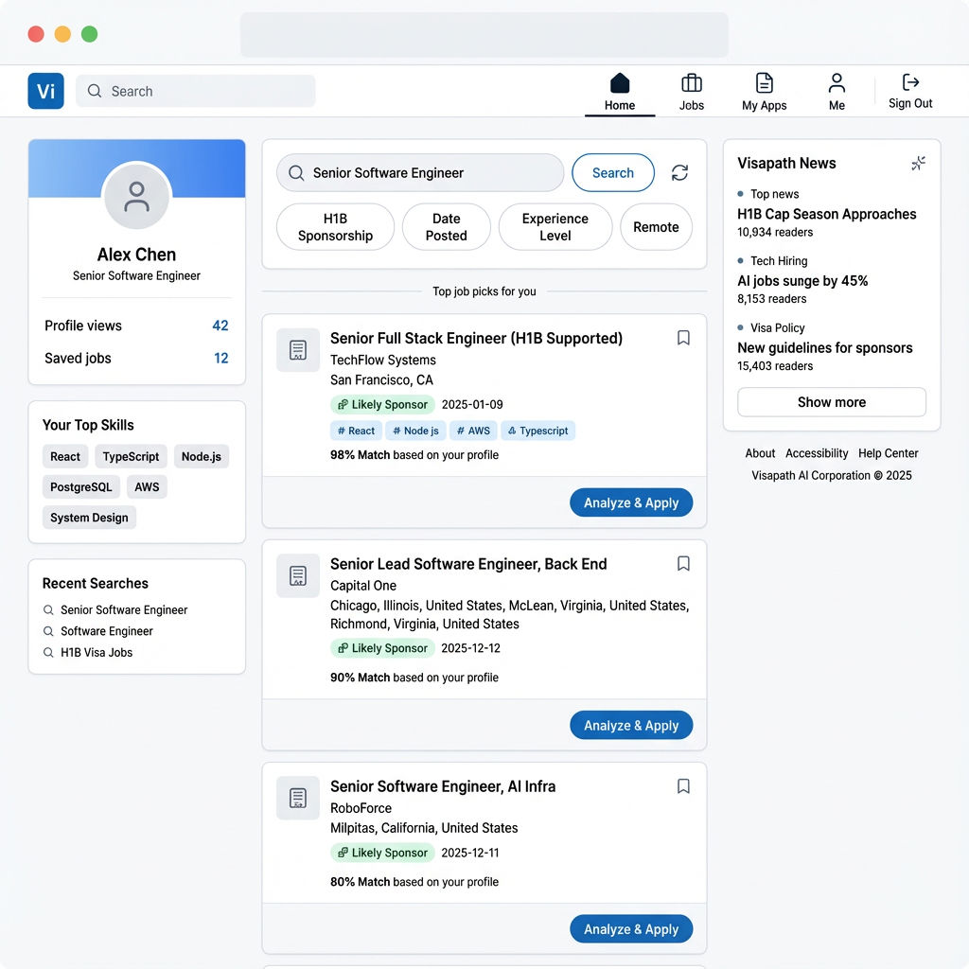
Task: Open Senior Full Stack Engineer (H1B Supported) title
Action: click(476, 338)
